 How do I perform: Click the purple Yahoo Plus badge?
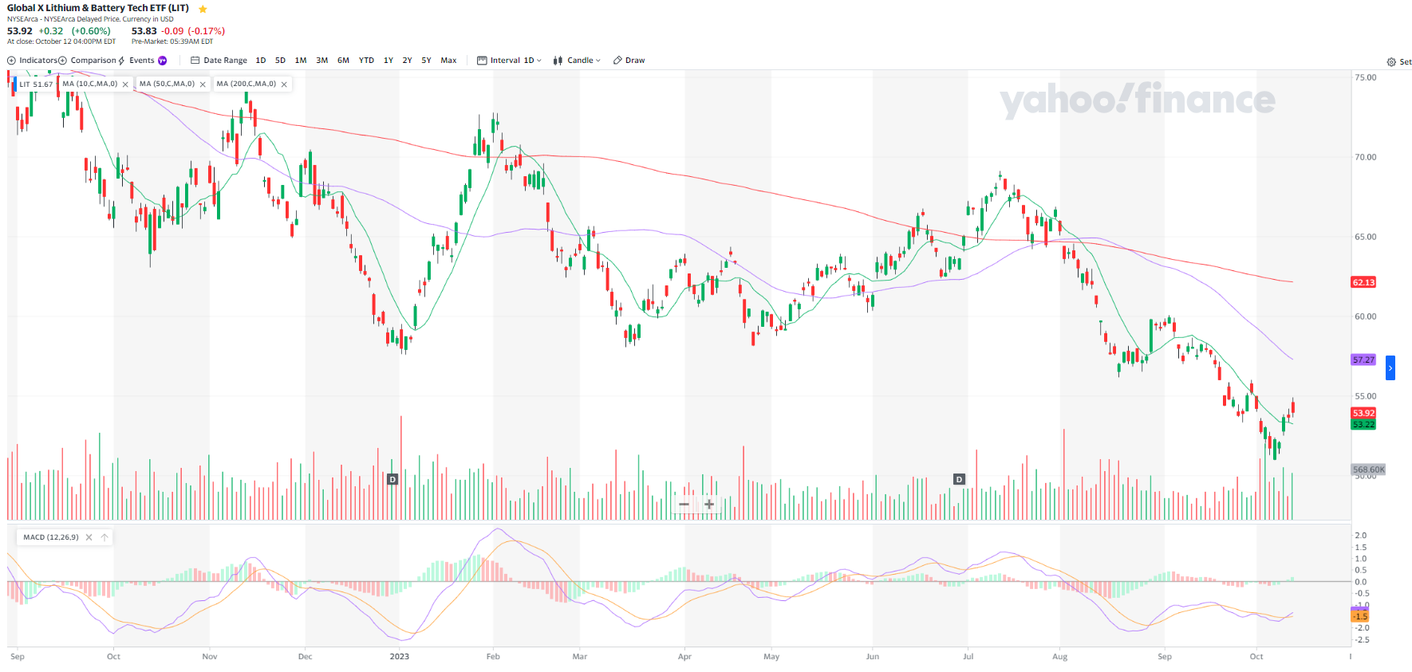[x=163, y=61]
